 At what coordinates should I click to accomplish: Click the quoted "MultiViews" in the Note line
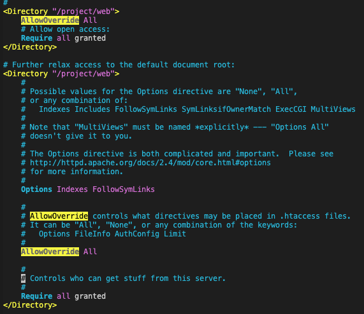(x=101, y=127)
